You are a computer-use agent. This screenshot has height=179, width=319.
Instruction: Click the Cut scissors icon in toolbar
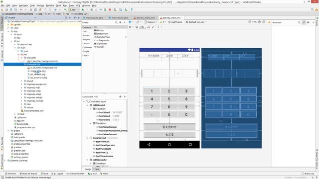(x=31, y=9)
